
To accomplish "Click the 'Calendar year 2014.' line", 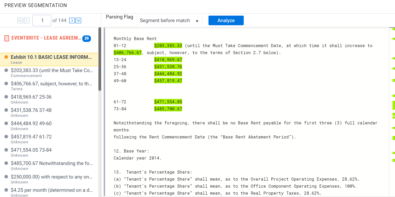I will coord(138,158).
